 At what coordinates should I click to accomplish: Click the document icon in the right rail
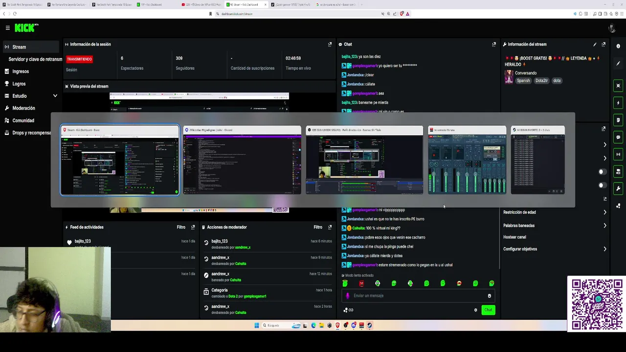(x=618, y=120)
